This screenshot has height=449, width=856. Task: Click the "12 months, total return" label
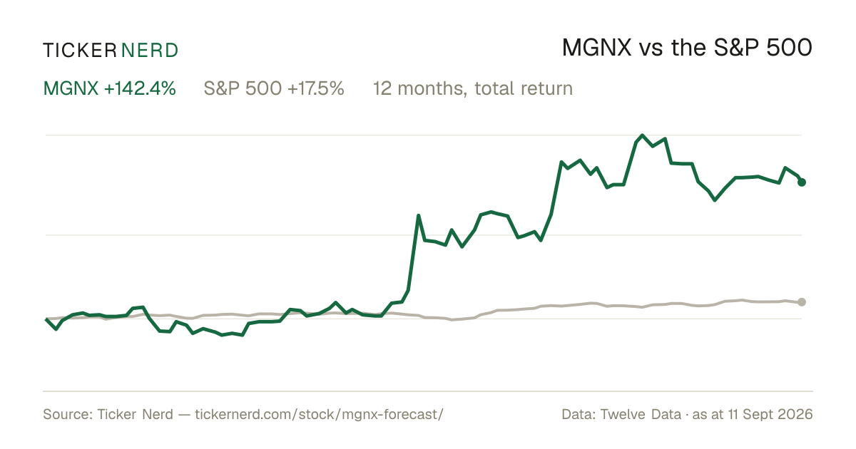click(x=473, y=89)
